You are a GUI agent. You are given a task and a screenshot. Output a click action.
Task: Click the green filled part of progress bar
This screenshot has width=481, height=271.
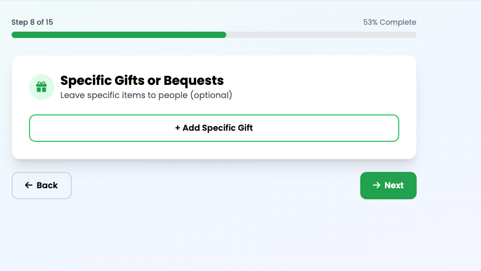[x=119, y=35]
